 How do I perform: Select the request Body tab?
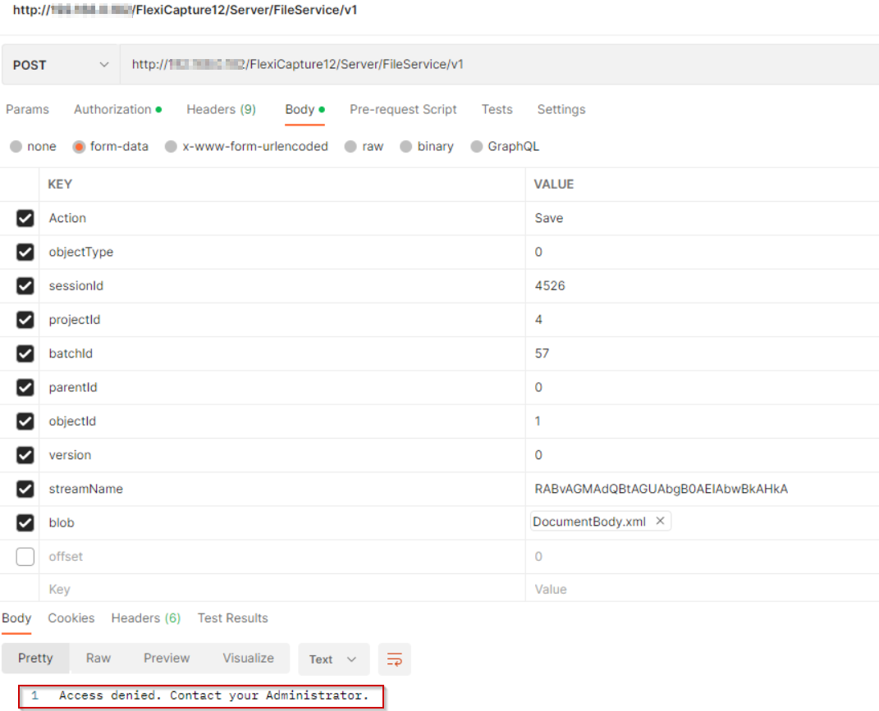point(305,109)
